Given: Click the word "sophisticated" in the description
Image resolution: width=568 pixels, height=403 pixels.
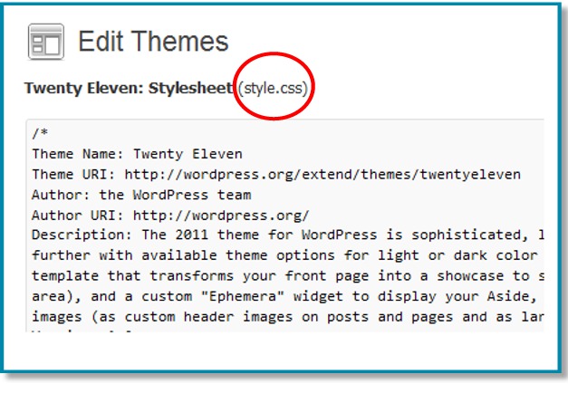Looking at the screenshot, I should pos(459,236).
